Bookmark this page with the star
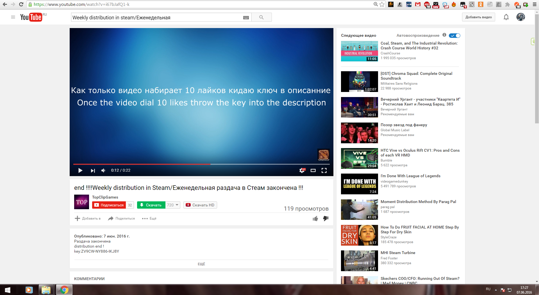 (382, 4)
